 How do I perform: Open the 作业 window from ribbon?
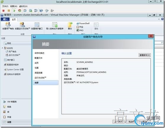(80, 27)
